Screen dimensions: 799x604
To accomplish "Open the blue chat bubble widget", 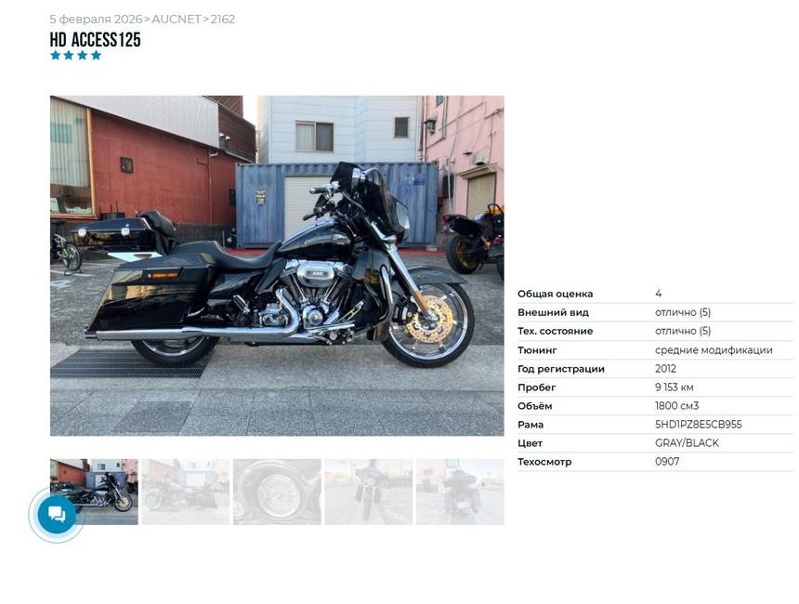I will [57, 514].
